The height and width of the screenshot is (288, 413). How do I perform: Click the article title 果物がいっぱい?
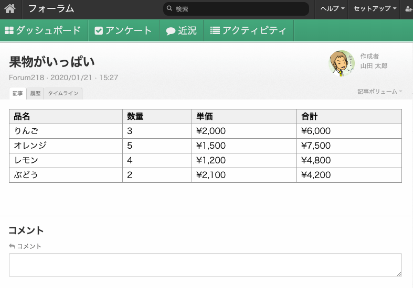[x=52, y=62]
